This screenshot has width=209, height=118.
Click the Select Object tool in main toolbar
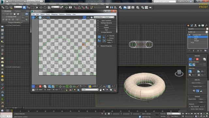point(24,7)
